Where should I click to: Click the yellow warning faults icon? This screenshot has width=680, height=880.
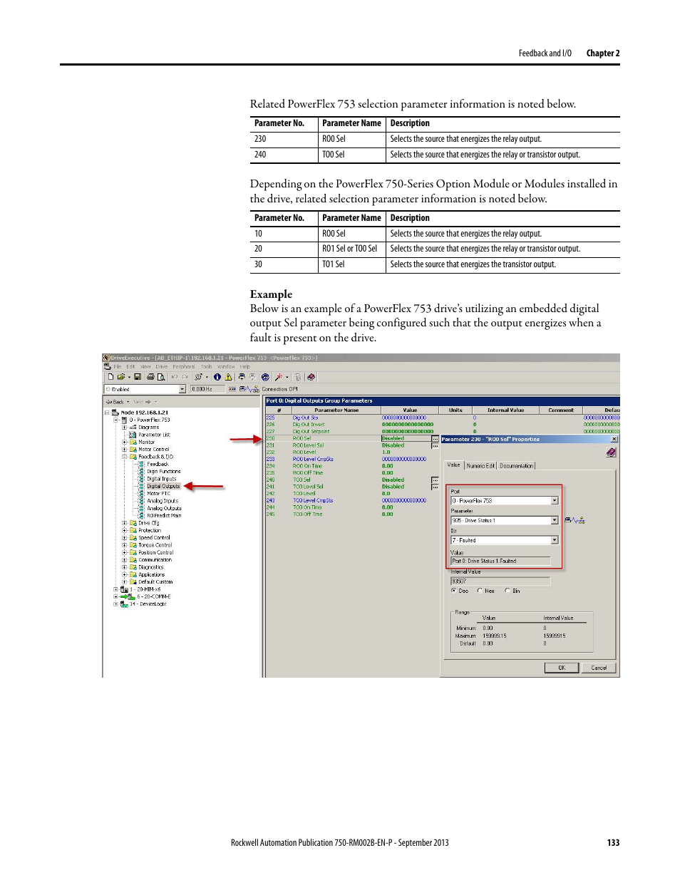tap(228, 377)
